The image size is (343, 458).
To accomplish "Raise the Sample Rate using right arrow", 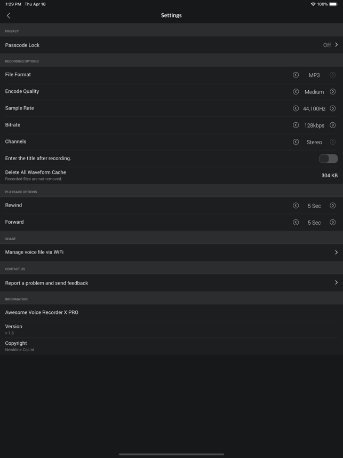I will coord(332,108).
